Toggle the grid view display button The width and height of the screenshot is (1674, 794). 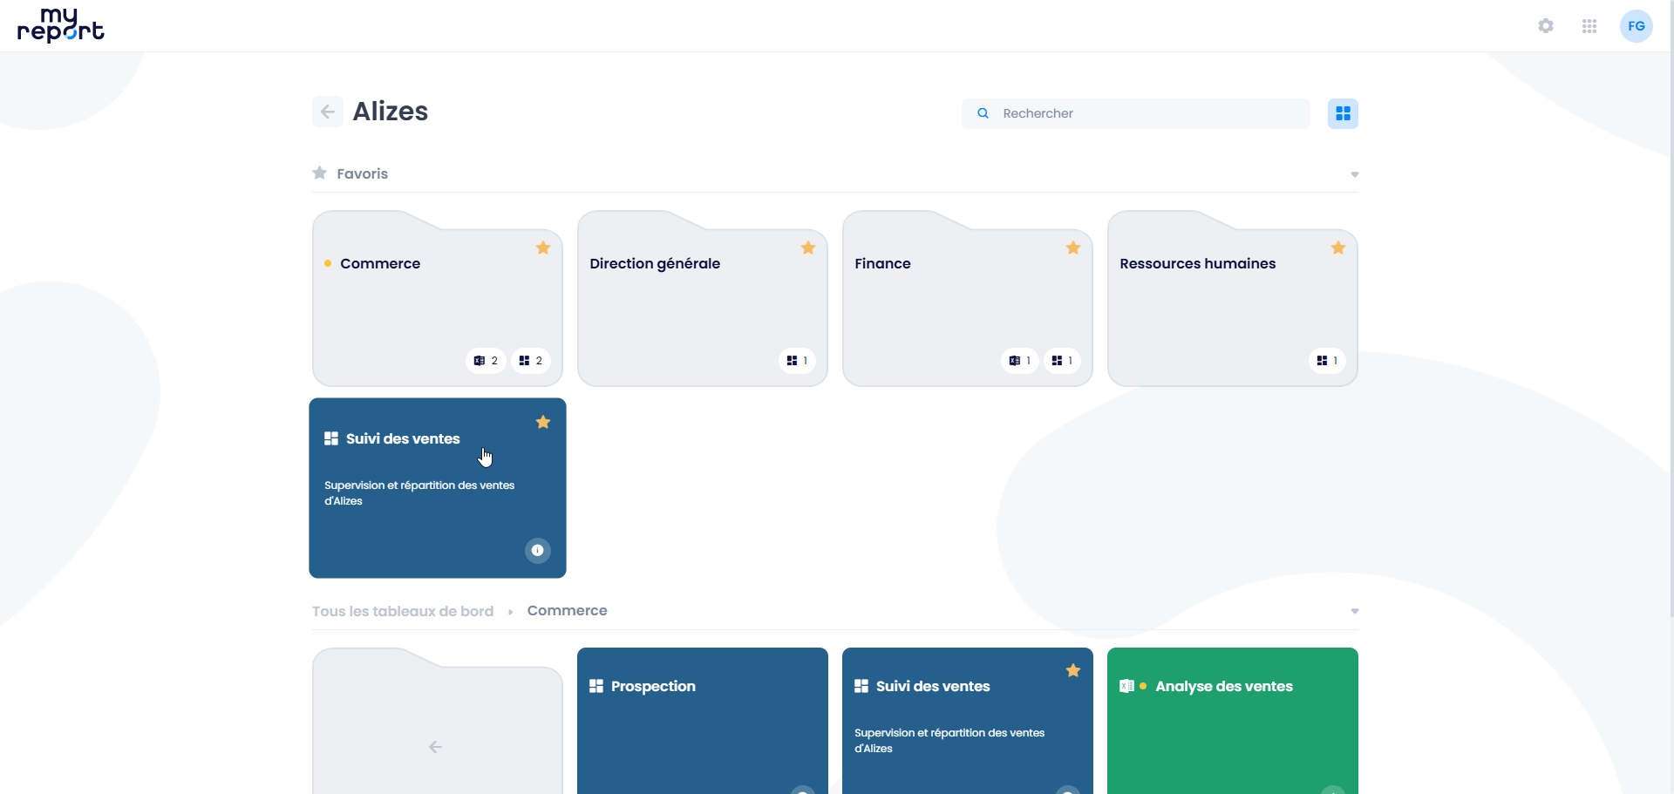1343,113
